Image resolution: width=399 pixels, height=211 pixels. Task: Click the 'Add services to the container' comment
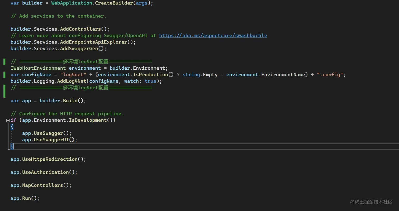point(59,16)
